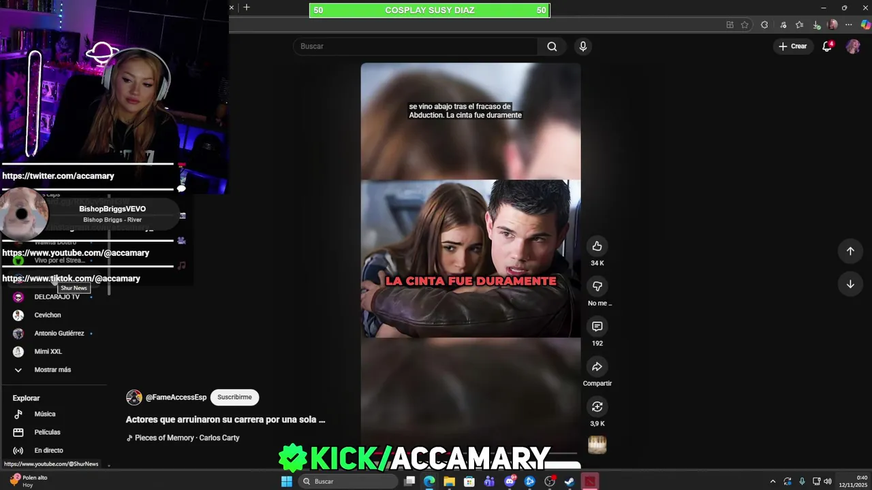Open the red app icon on the taskbar
This screenshot has height=490, width=872.
[x=590, y=481]
